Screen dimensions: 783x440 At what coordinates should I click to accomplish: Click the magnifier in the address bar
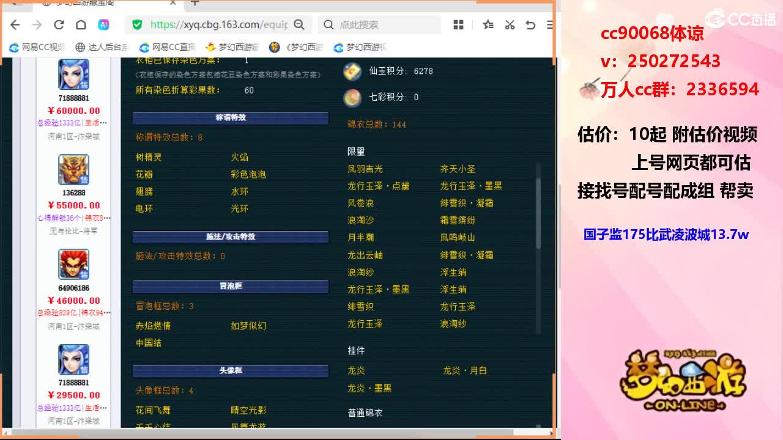point(299,24)
